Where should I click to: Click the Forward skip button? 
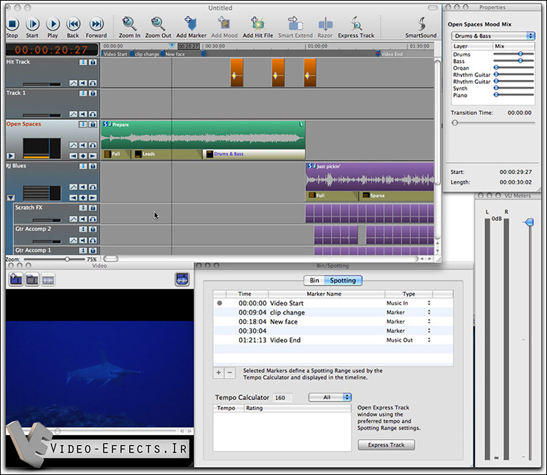pos(96,24)
